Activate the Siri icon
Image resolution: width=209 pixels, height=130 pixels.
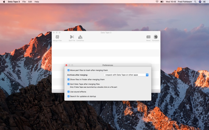pos(200,2)
